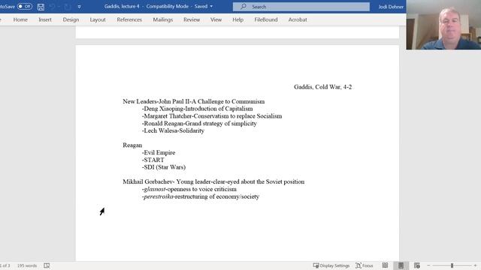
Task: Click the line 'Margaret Thatcher-Conservatism to replace Socialism'
Action: (212, 116)
